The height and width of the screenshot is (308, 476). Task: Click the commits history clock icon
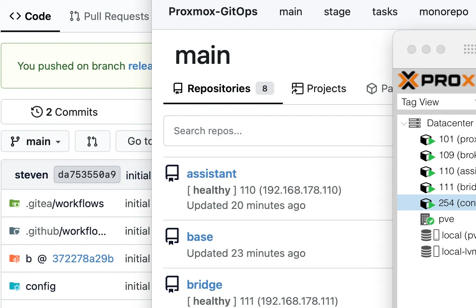click(x=37, y=112)
